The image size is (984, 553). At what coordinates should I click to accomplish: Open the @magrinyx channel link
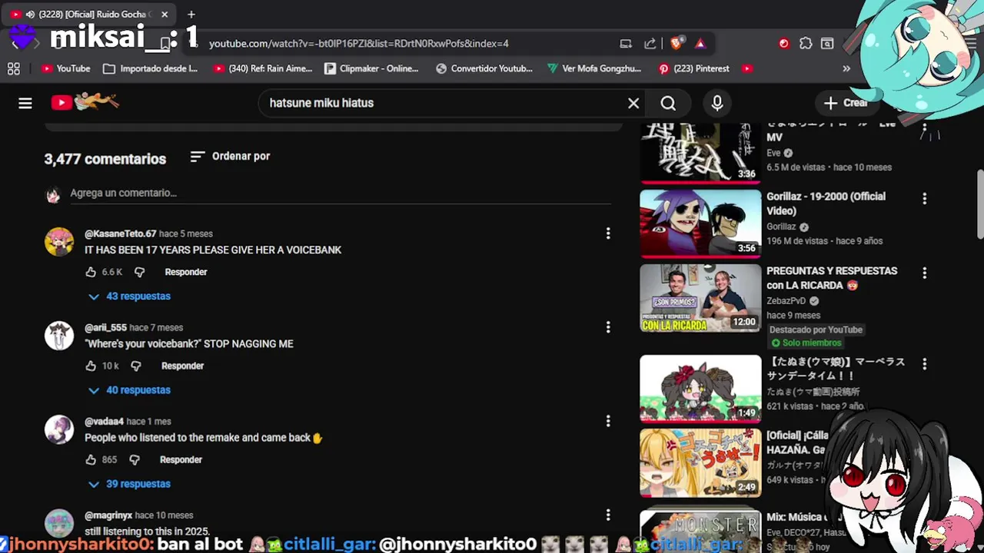108,515
